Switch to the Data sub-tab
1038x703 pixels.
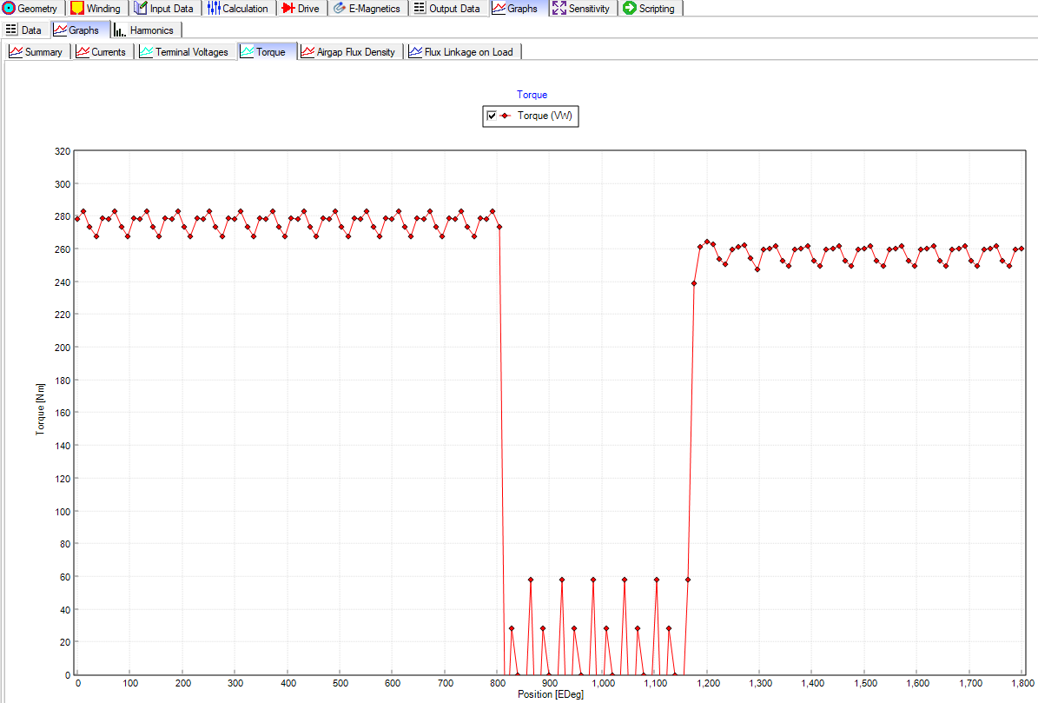pyautogui.click(x=23, y=30)
